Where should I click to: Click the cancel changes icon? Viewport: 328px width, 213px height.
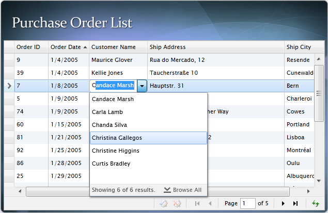click(177, 204)
